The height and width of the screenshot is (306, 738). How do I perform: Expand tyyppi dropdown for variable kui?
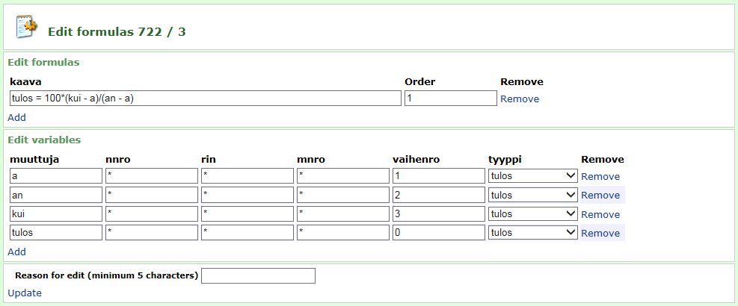click(x=532, y=214)
